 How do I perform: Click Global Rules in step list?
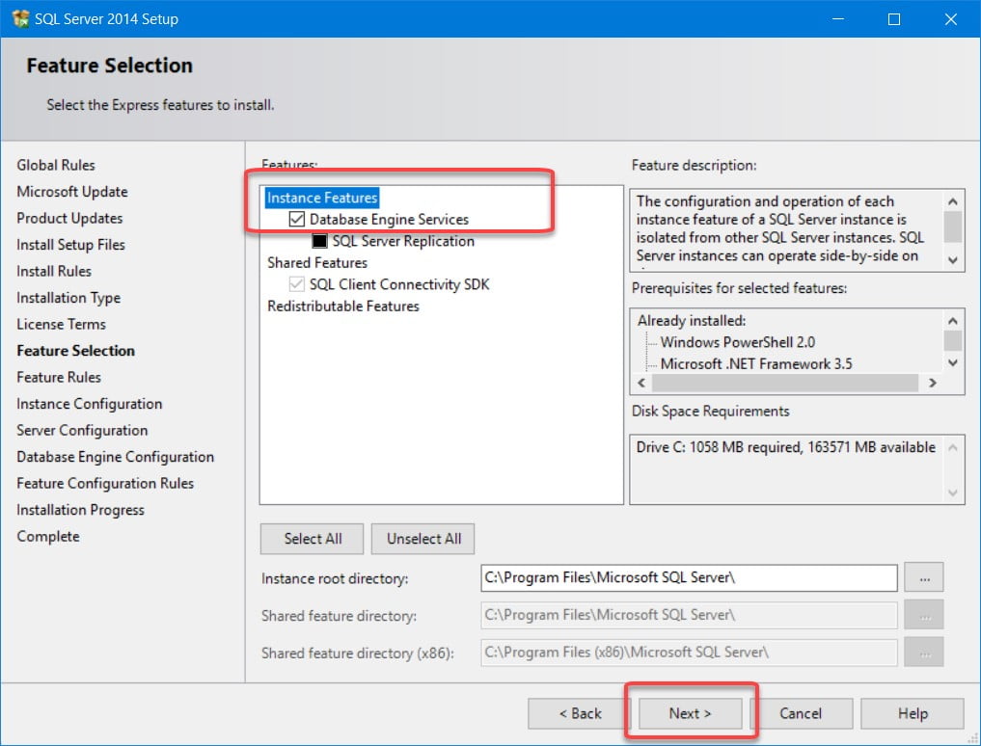coord(56,165)
